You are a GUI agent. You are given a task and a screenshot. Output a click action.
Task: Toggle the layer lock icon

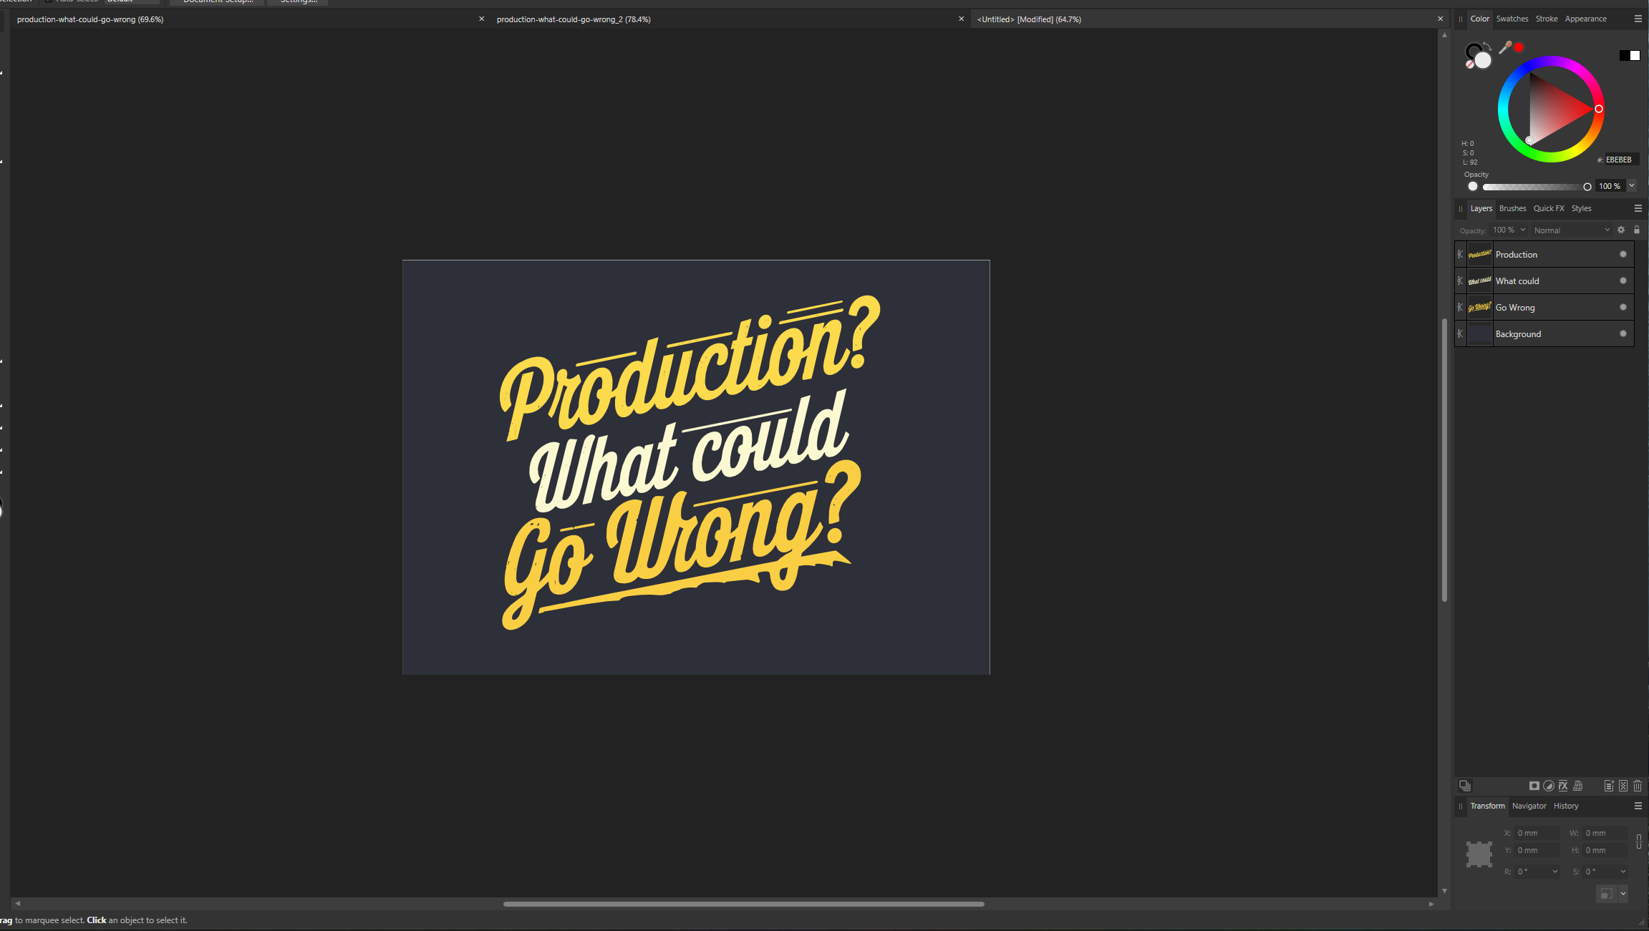1637,230
